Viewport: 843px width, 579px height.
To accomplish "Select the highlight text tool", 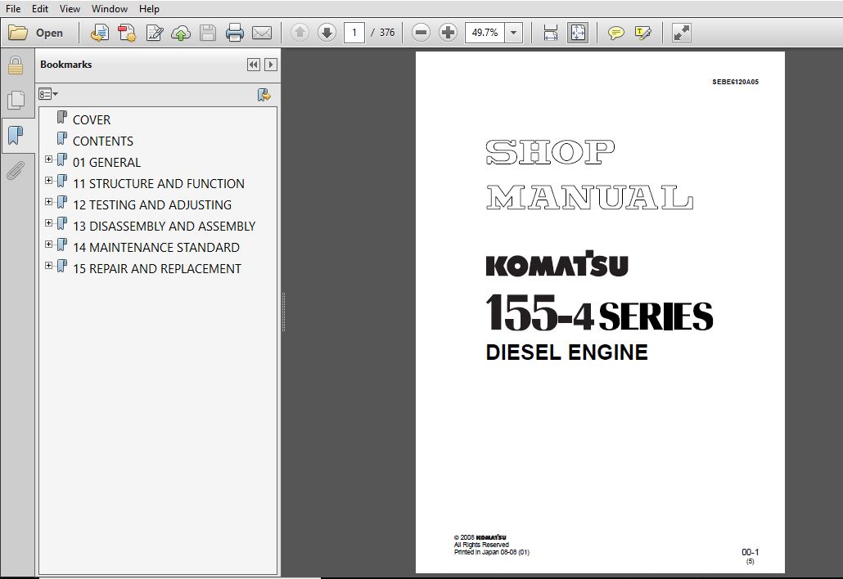I will pyautogui.click(x=643, y=33).
